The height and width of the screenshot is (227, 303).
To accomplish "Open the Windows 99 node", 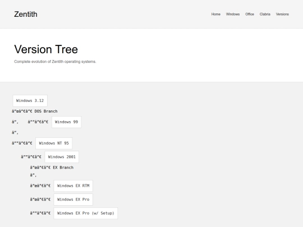I will pyautogui.click(x=66, y=122).
